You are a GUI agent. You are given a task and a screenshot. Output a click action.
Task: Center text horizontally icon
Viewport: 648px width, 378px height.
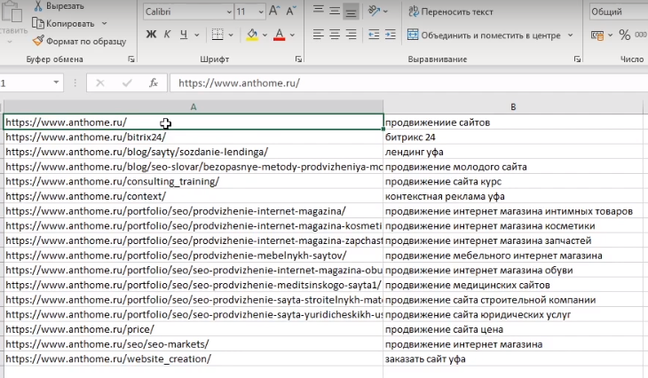(x=335, y=35)
